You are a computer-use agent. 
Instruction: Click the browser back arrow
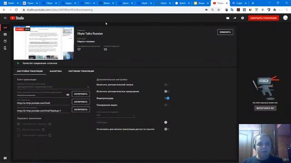tap(4, 10)
